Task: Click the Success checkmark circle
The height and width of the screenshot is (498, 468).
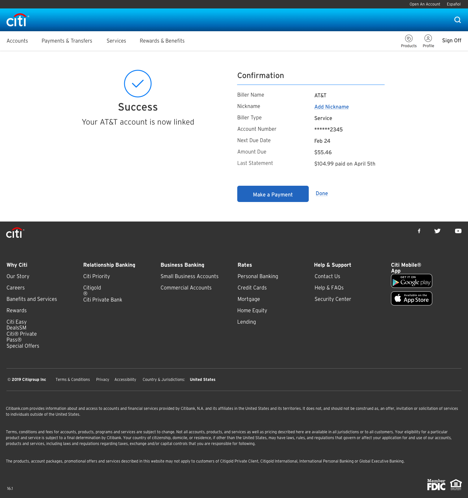Action: (138, 84)
